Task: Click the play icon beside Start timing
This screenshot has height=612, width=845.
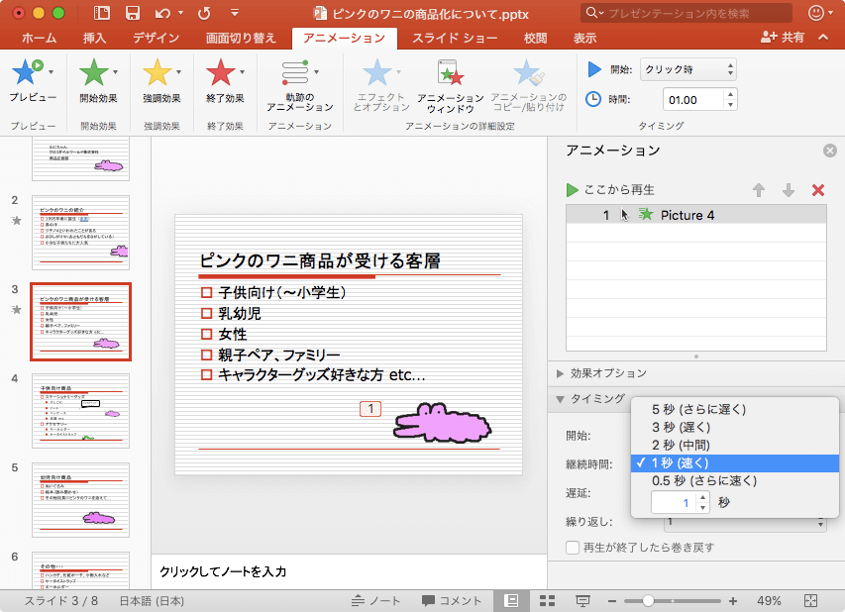Action: 594,69
